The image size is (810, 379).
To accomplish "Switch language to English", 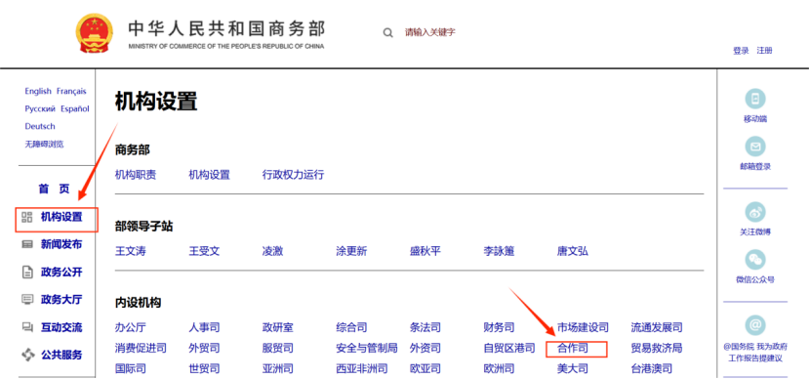I will 38,91.
